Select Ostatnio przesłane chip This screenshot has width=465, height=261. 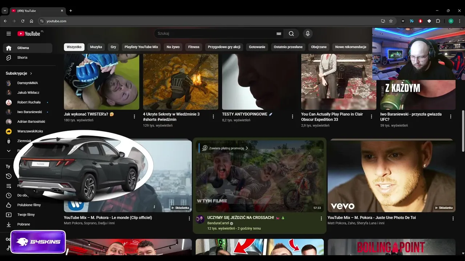288,47
